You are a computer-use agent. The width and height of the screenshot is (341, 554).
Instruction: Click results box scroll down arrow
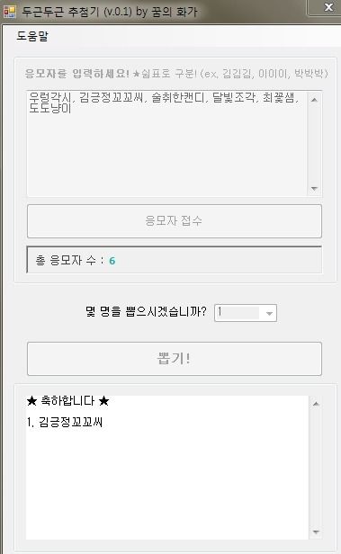click(x=316, y=532)
